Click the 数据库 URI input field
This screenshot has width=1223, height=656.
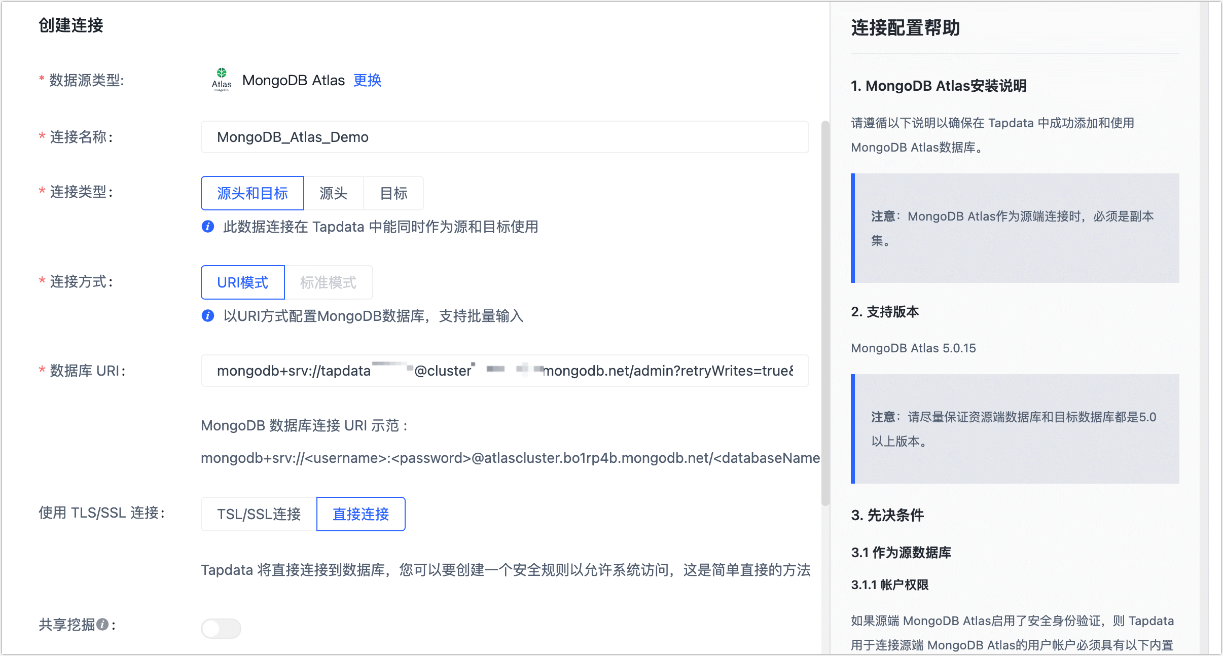(505, 371)
